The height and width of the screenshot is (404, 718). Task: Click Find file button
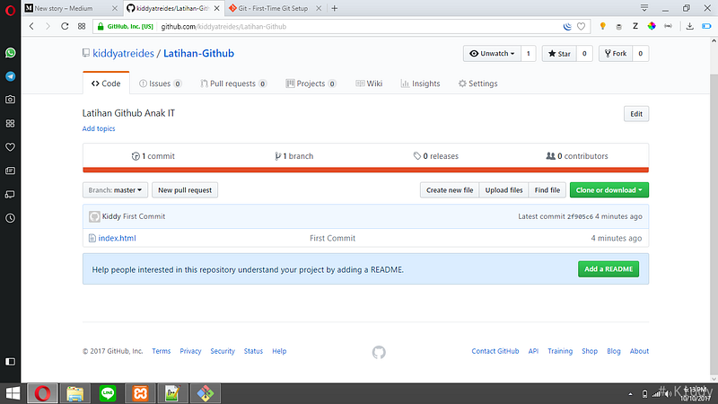[547, 190]
